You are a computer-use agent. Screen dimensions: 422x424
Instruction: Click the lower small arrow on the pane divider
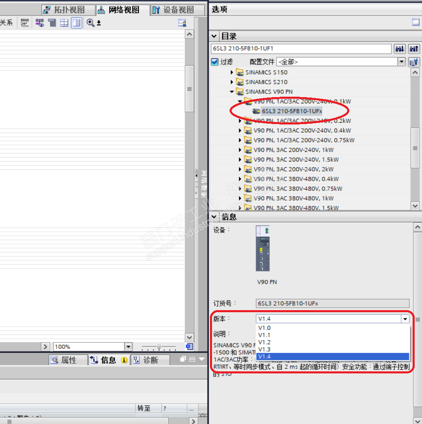[196, 193]
